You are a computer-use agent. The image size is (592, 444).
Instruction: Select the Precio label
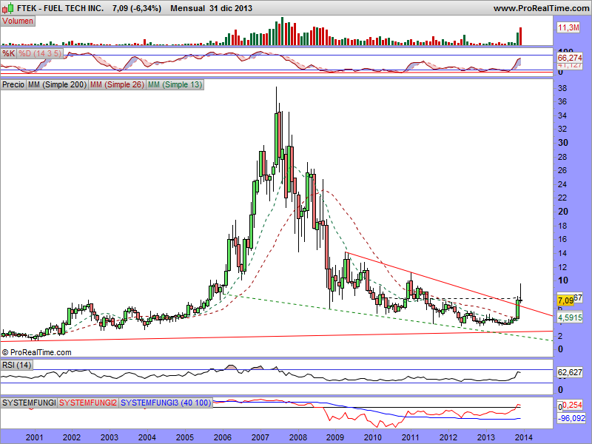13,84
